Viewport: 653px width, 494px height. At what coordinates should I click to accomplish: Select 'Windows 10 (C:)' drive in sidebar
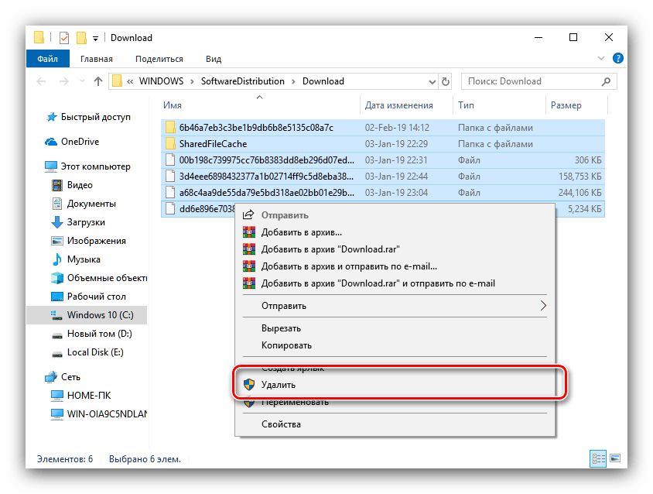tap(99, 315)
